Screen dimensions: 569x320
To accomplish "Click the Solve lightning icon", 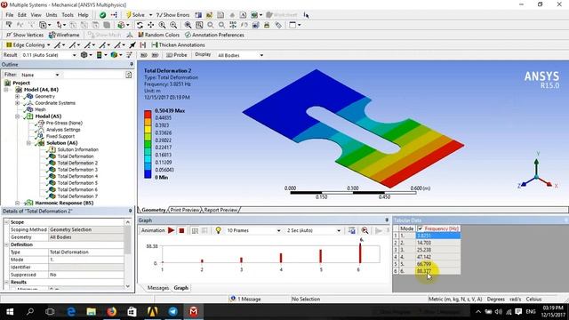I will tap(128, 15).
